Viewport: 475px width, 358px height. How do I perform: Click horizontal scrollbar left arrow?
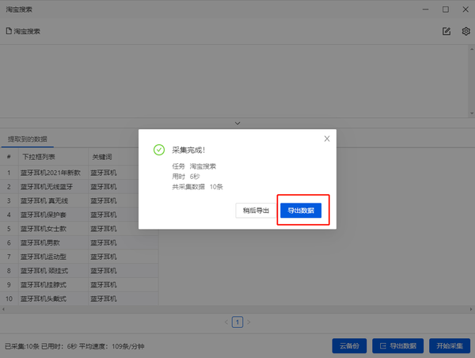coord(3,309)
